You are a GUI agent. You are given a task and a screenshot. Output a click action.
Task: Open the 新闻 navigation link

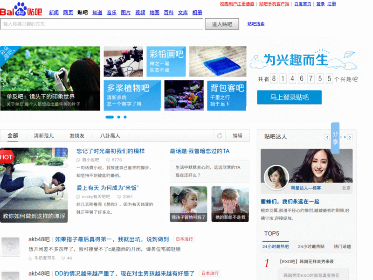[54, 13]
